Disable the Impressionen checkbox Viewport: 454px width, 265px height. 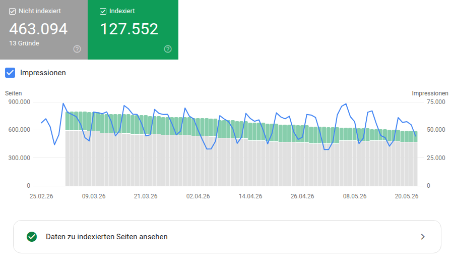10,73
